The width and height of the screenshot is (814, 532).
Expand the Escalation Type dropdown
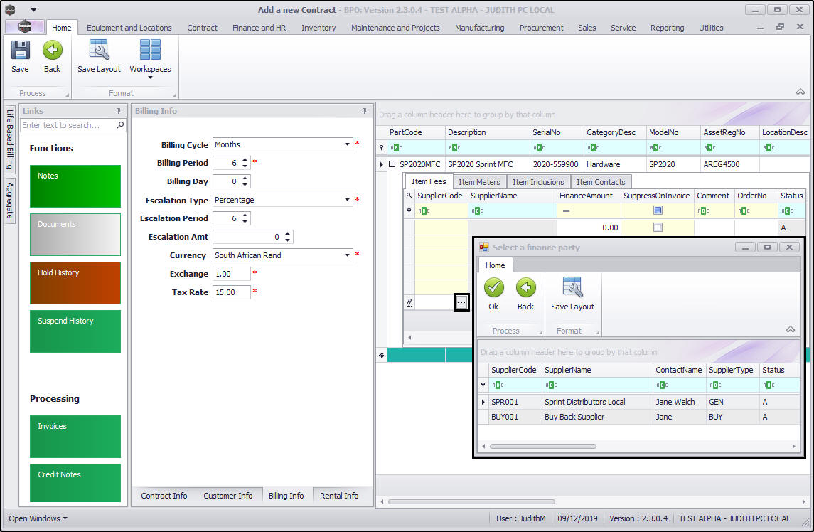(348, 200)
